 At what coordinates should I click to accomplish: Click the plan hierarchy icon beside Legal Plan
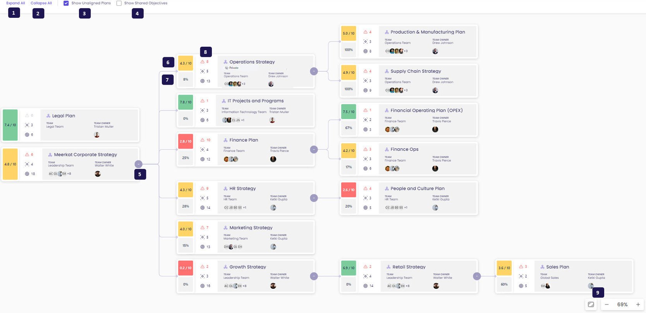click(48, 116)
